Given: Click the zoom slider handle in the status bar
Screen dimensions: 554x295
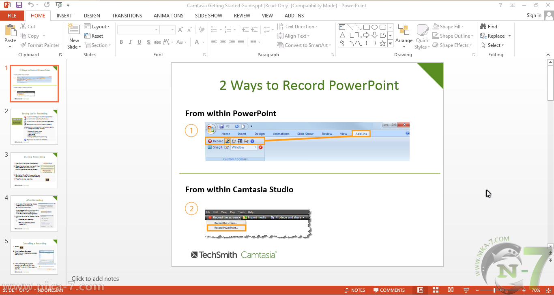Looking at the screenshot, I should (494, 290).
